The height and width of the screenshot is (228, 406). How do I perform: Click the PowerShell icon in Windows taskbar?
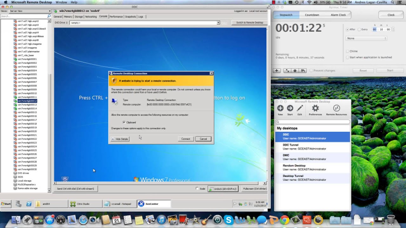(x=29, y=204)
